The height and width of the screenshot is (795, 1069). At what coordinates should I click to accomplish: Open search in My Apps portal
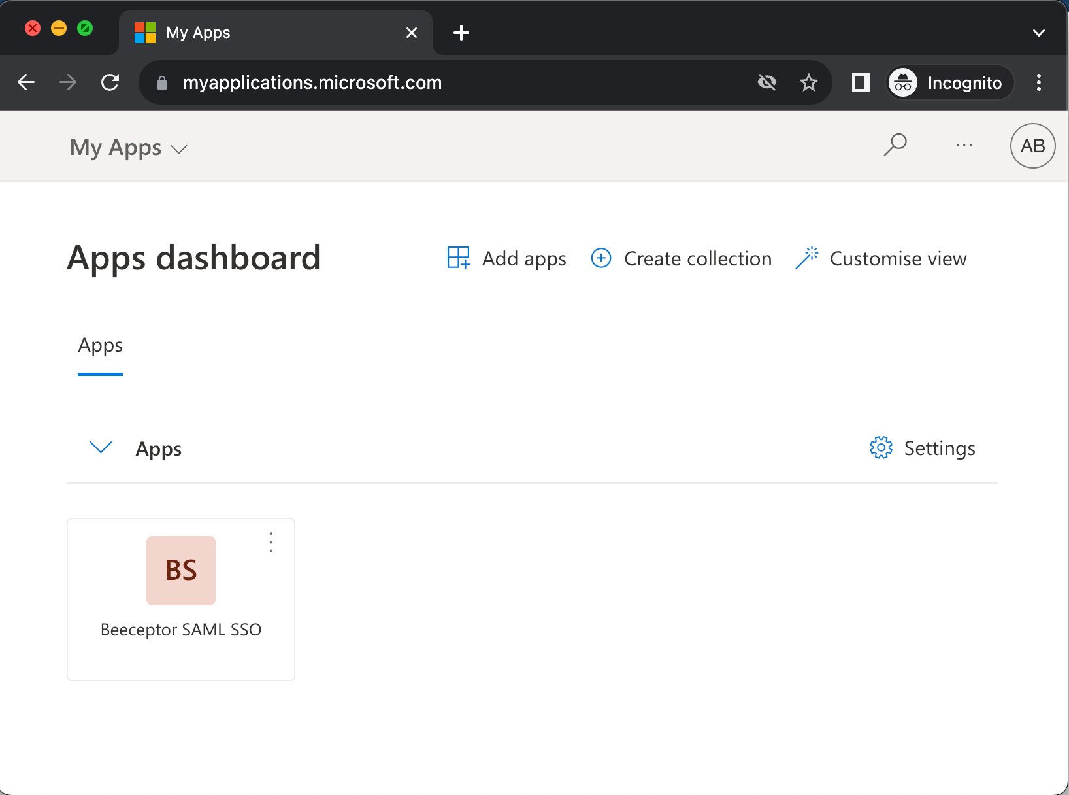[895, 145]
